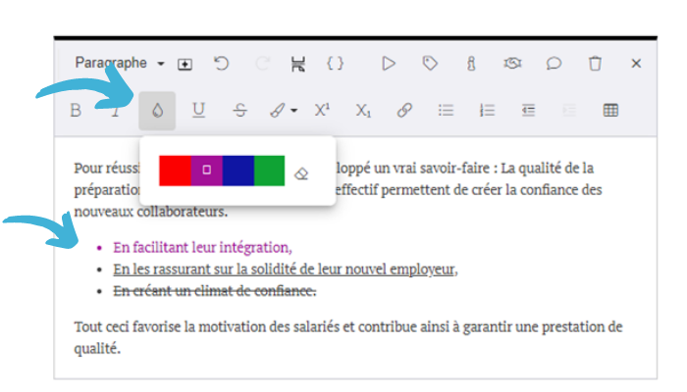Click the play triangle icon
This screenshot has height=392, width=687.
click(x=389, y=63)
